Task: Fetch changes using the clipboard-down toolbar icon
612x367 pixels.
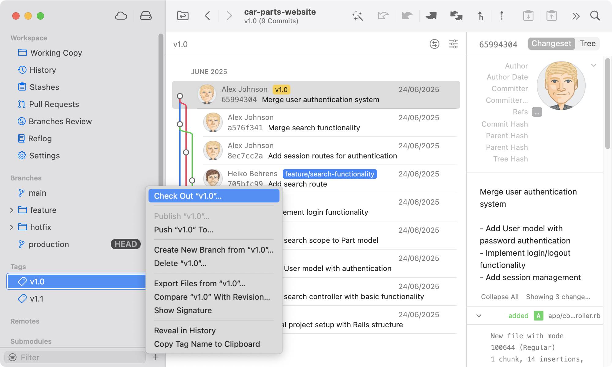Action: point(528,16)
